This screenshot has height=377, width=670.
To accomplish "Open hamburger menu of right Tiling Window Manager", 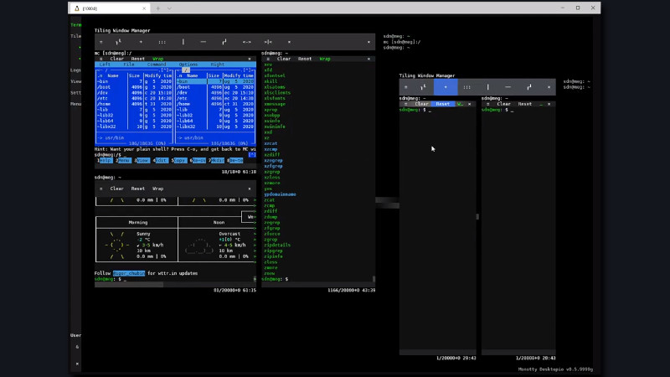I will pos(406,87).
